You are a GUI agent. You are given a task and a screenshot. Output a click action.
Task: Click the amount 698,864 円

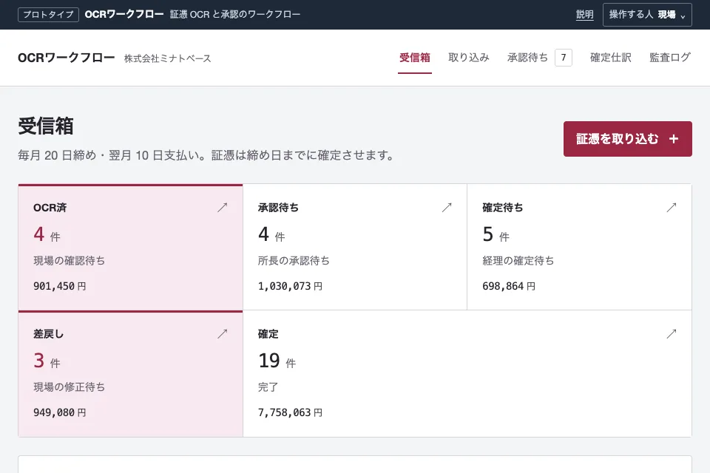pyautogui.click(x=509, y=286)
